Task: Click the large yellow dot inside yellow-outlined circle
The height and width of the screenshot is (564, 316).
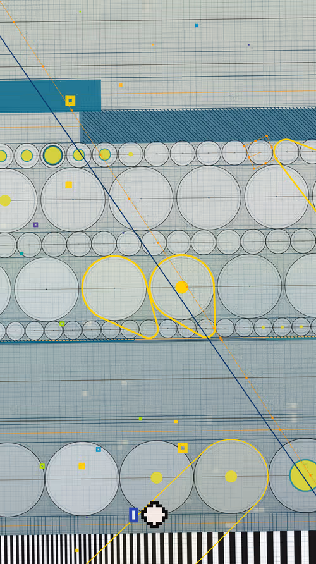Action: (182, 288)
